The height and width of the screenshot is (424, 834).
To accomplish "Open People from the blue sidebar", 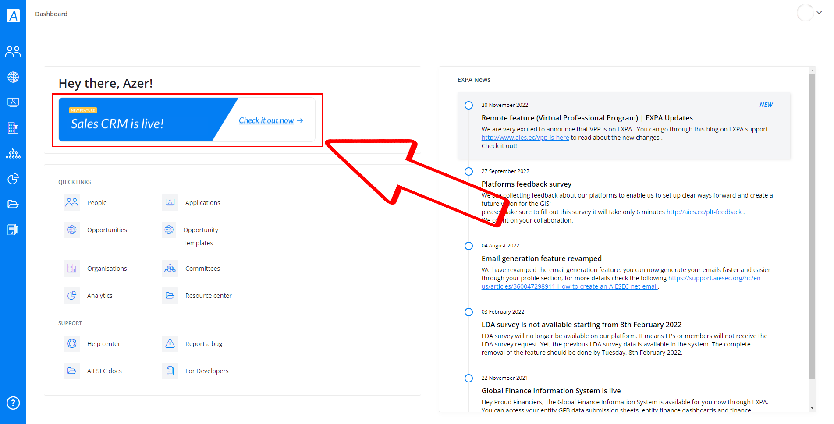I will pyautogui.click(x=13, y=52).
